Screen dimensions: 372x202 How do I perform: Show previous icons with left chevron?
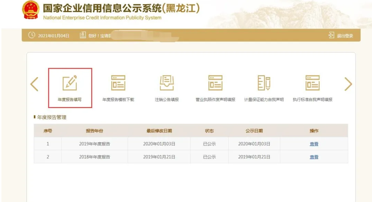pyautogui.click(x=35, y=84)
